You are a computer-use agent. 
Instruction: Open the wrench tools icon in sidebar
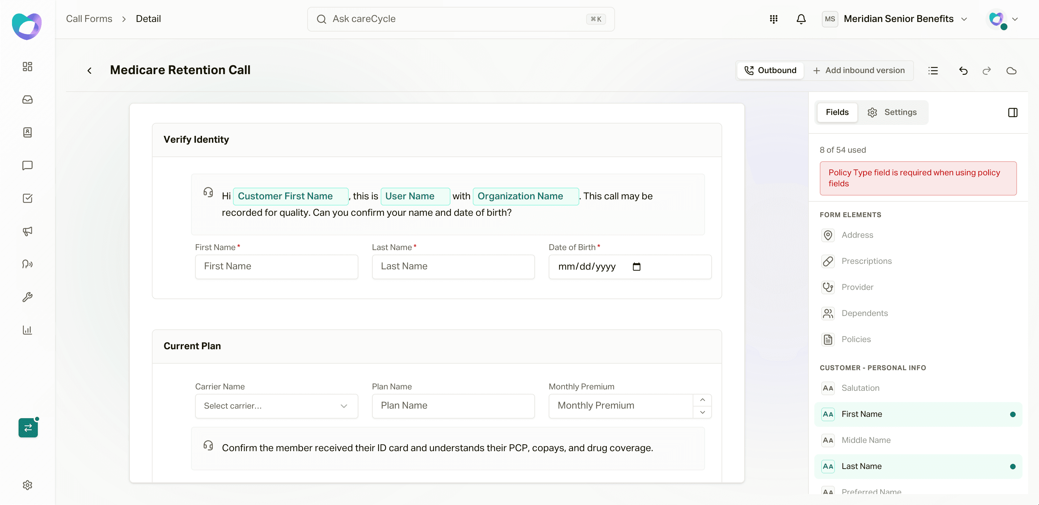tap(27, 297)
